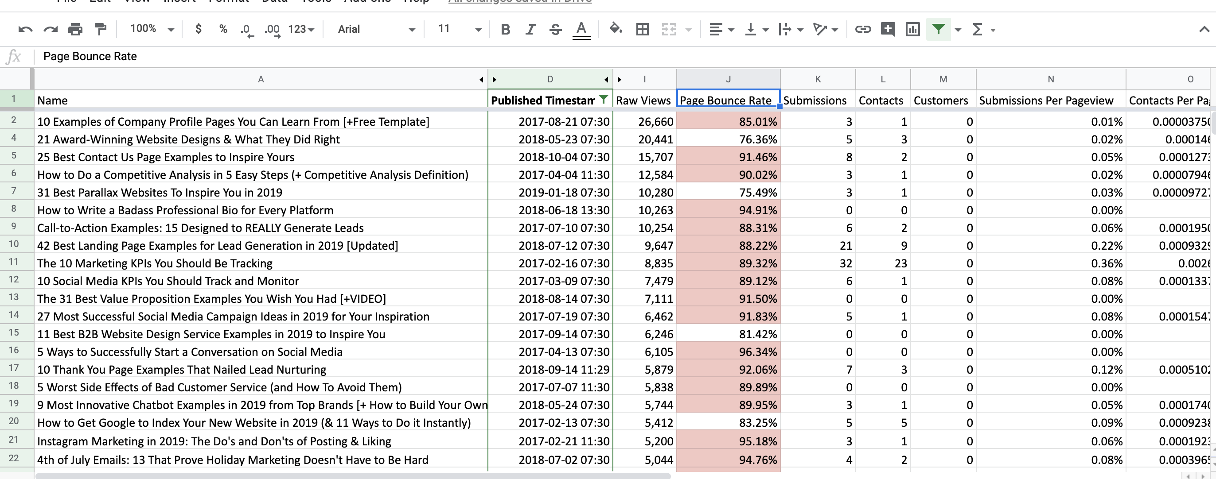
Task: Open the Borders icon
Action: (x=642, y=29)
